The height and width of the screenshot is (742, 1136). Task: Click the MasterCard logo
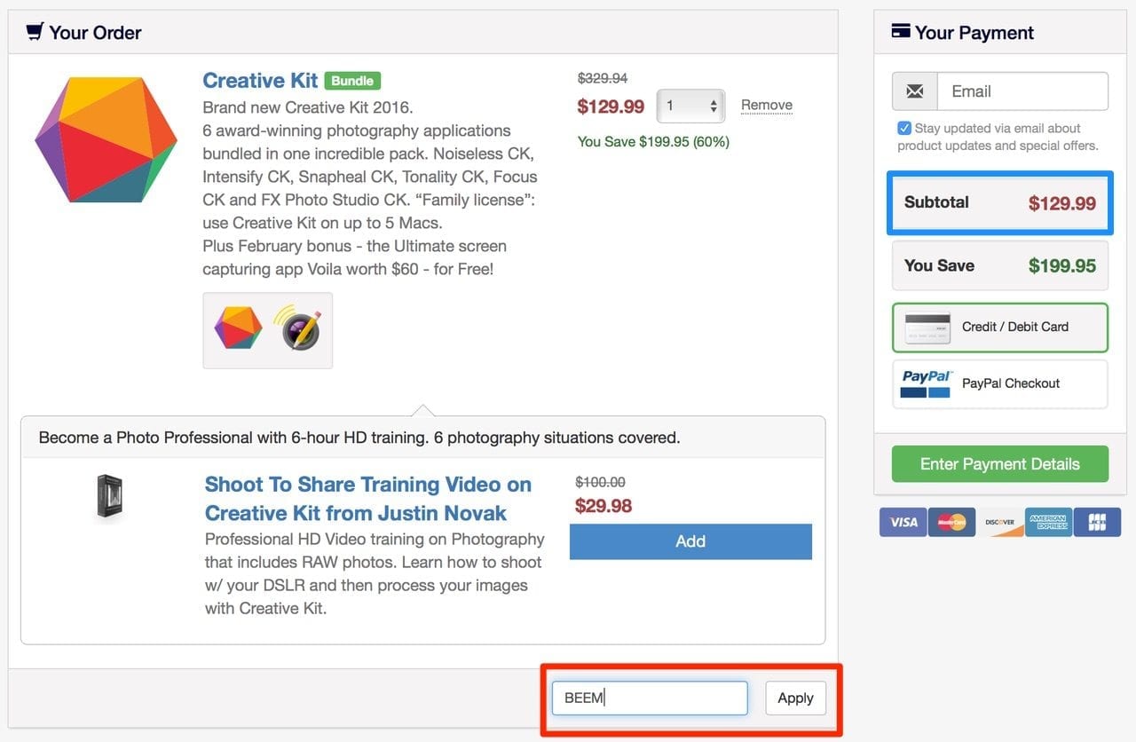(951, 522)
